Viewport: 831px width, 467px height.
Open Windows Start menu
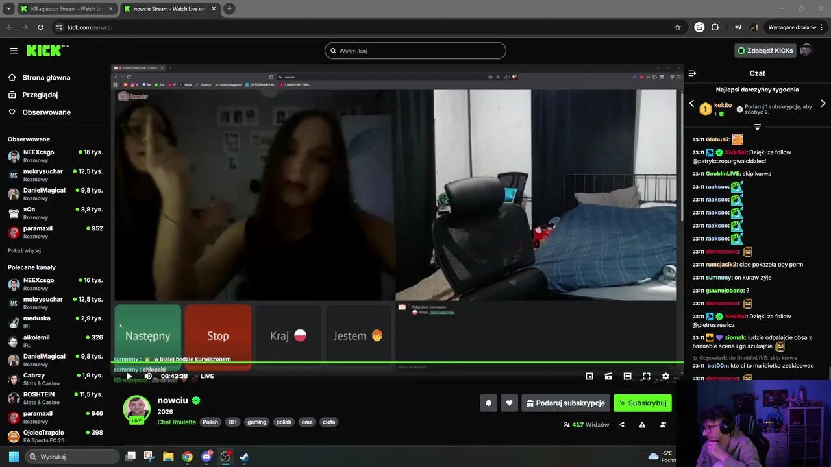tap(14, 457)
